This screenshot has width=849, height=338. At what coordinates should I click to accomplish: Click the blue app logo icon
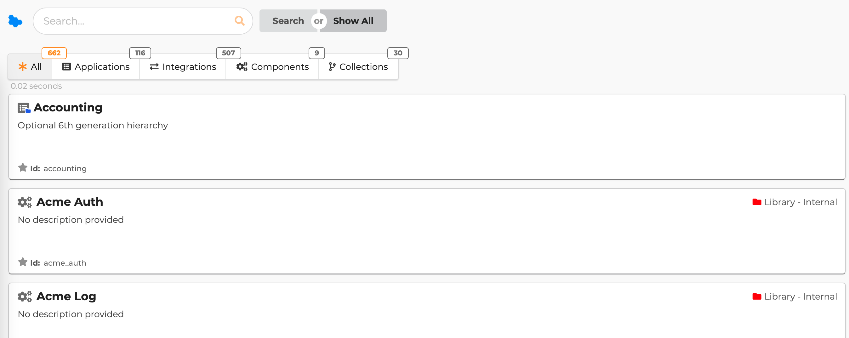point(15,21)
